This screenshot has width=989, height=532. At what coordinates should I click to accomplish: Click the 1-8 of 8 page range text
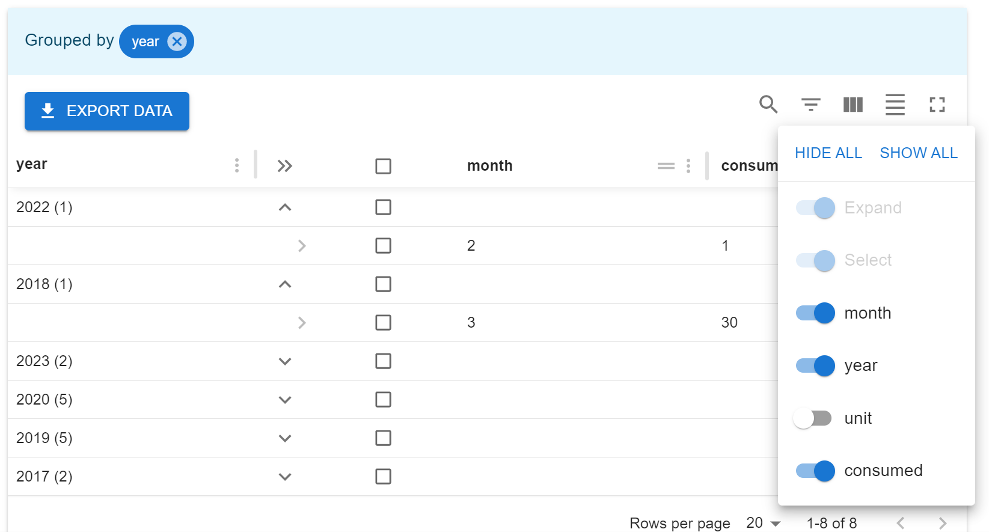[x=831, y=524]
